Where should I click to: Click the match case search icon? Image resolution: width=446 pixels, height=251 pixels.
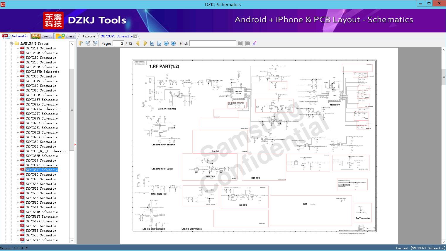[x=255, y=43]
